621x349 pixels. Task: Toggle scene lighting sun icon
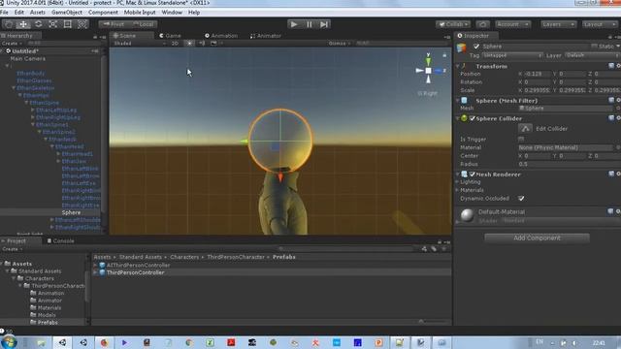pos(189,43)
